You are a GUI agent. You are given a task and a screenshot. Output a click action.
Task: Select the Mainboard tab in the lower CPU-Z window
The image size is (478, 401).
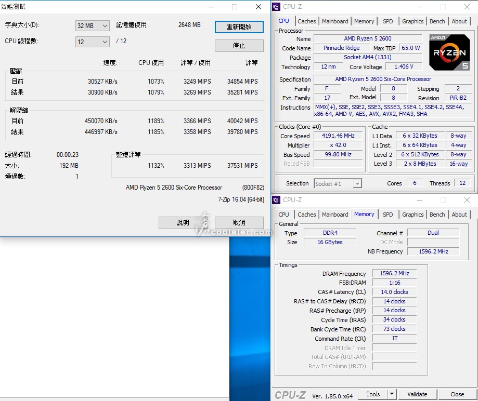pos(335,215)
